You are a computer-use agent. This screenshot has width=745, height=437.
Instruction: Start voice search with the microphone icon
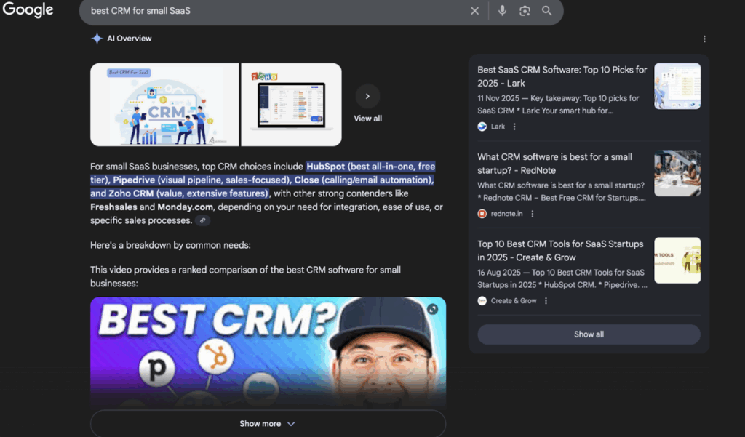click(x=503, y=10)
